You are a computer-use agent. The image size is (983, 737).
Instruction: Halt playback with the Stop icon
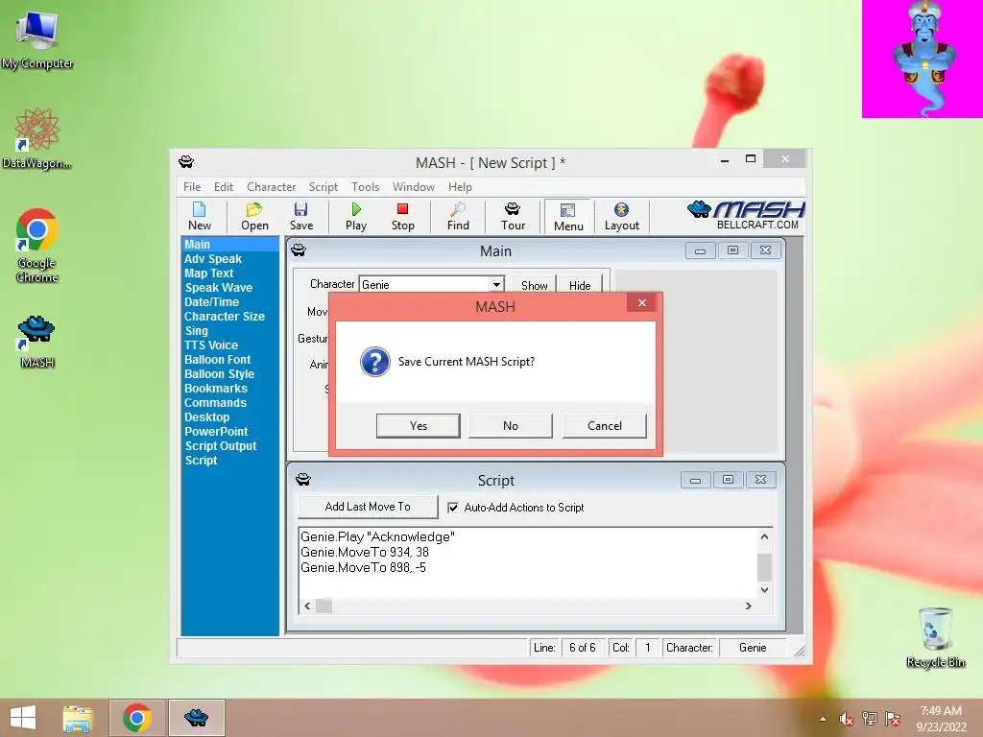pyautogui.click(x=402, y=216)
